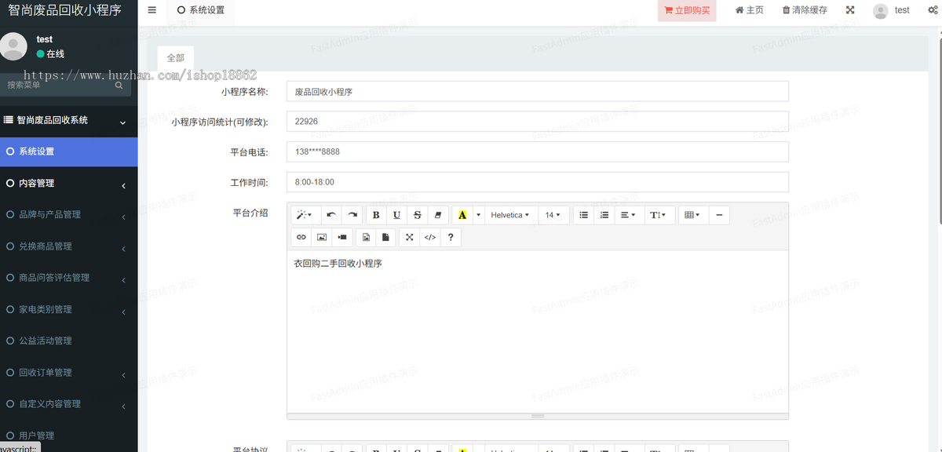The height and width of the screenshot is (452, 942).
Task: Open the 用户管理 sidebar item
Action: tap(68, 436)
